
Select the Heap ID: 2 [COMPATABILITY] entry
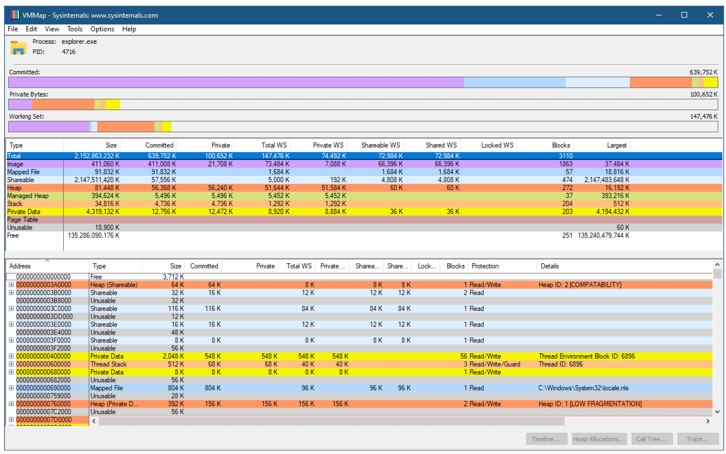coord(580,284)
